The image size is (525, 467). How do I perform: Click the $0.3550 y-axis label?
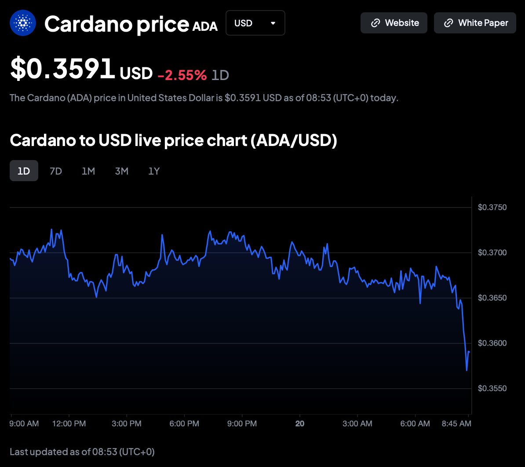492,388
